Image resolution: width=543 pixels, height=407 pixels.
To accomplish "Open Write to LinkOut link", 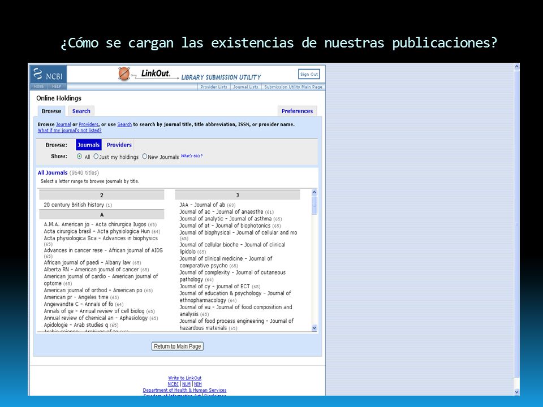I will pos(184,378).
